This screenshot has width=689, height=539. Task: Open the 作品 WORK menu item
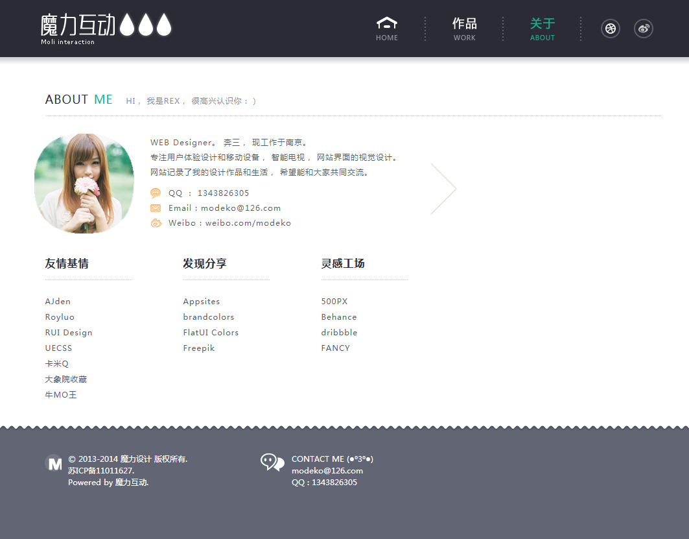(x=464, y=29)
